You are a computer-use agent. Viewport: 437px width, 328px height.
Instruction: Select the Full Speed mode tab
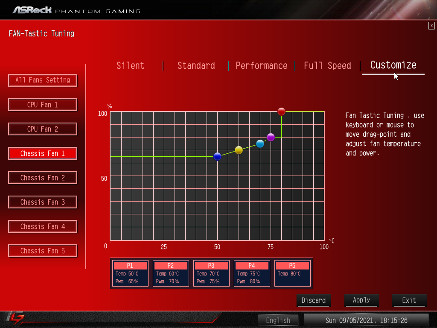pyautogui.click(x=327, y=66)
